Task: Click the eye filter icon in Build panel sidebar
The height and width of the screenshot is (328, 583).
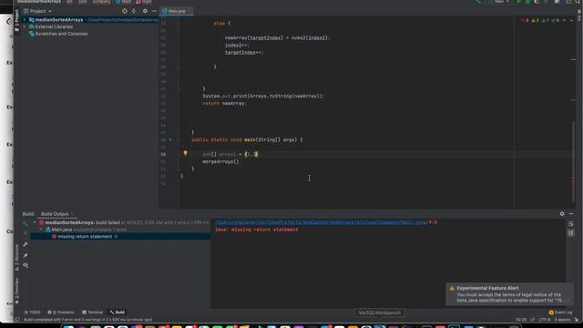Action: (x=26, y=265)
